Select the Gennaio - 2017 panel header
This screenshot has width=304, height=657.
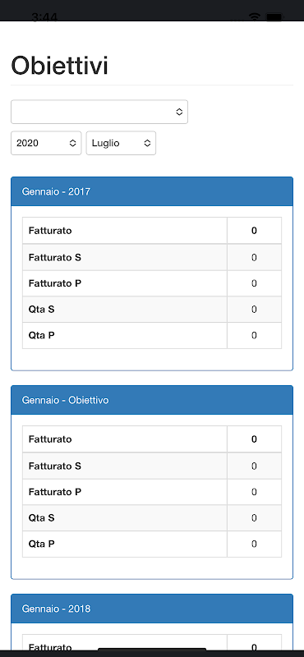point(152,191)
